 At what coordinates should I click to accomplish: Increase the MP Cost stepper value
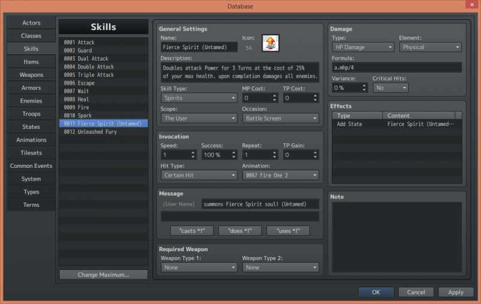(x=274, y=96)
